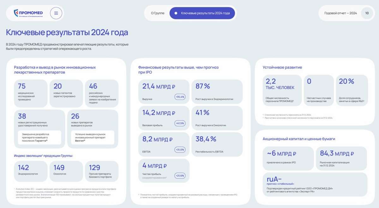This screenshot has width=379, height=208.
Task: Click the +21,6% net profit badge
Action: (x=180, y=176)
